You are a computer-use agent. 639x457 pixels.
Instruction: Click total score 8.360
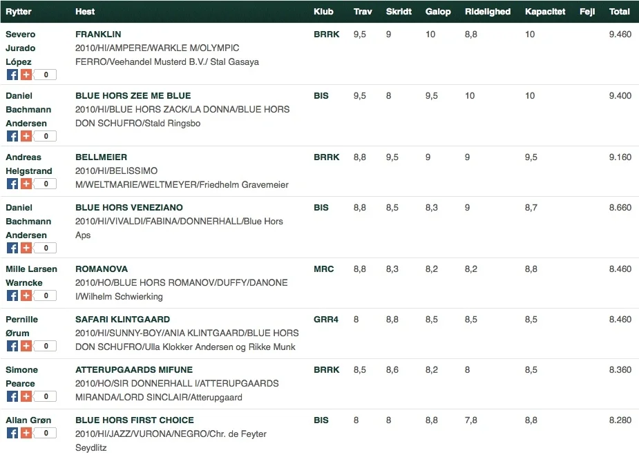click(x=620, y=370)
